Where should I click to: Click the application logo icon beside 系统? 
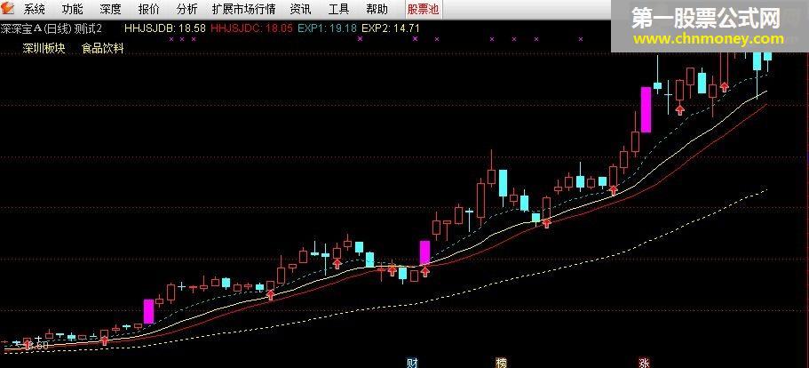pyautogui.click(x=8, y=8)
